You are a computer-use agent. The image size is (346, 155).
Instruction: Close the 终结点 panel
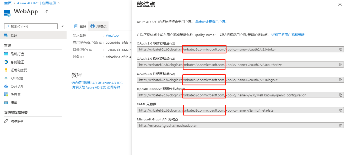coord(339,4)
